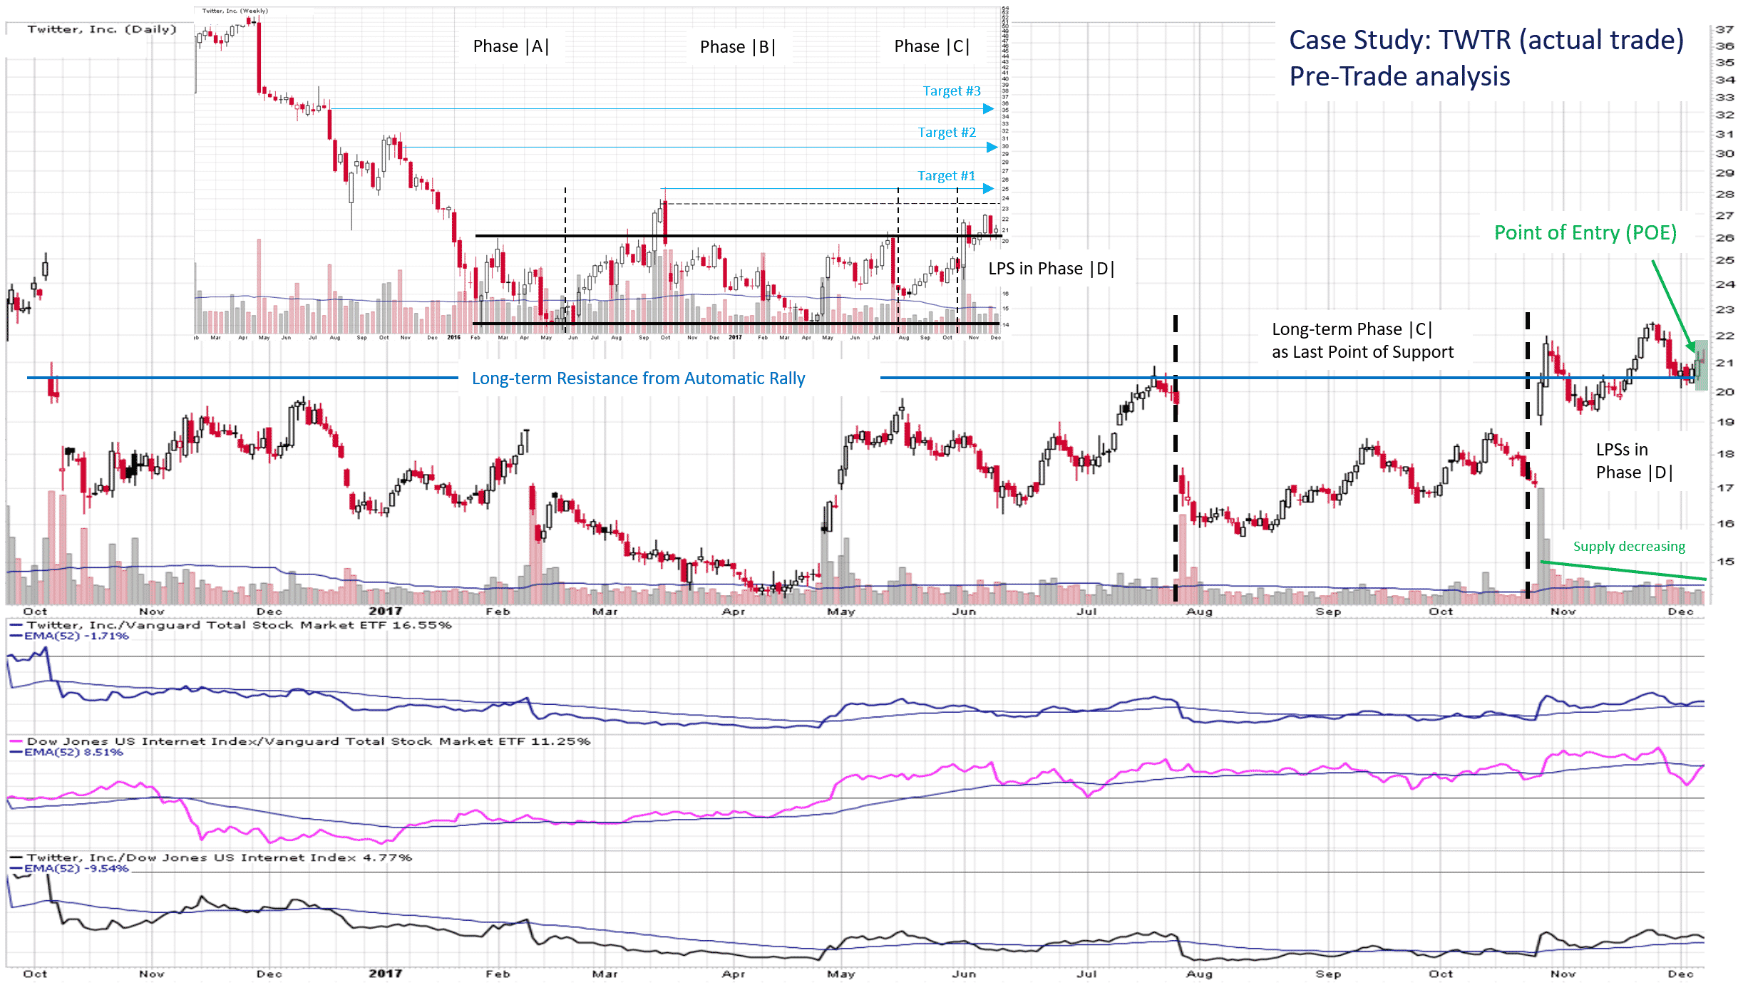The width and height of the screenshot is (1743, 985).
Task: Click the 18 price level on right axis
Action: pos(1724,453)
